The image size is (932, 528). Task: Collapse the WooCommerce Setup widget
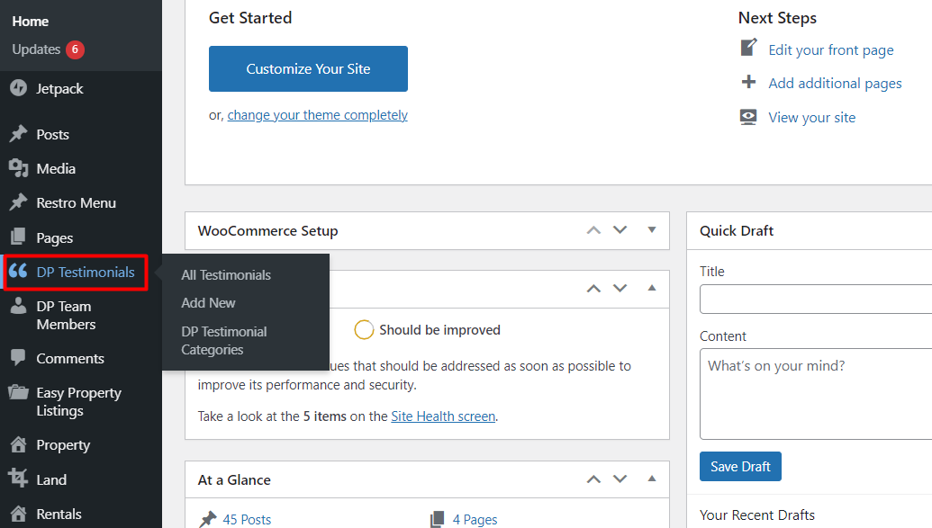pyautogui.click(x=651, y=230)
